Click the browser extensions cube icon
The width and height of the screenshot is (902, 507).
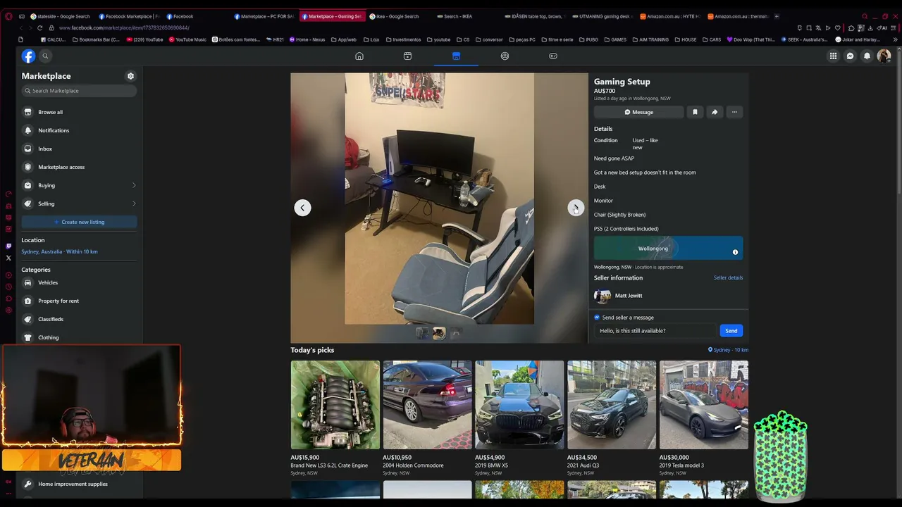(x=851, y=27)
